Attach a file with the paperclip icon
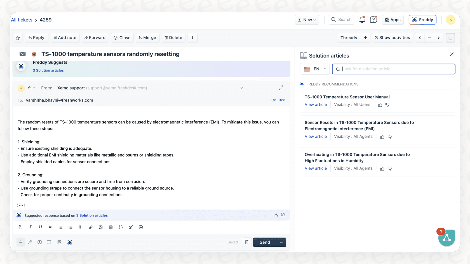The width and height of the screenshot is (470, 264). pos(30,242)
